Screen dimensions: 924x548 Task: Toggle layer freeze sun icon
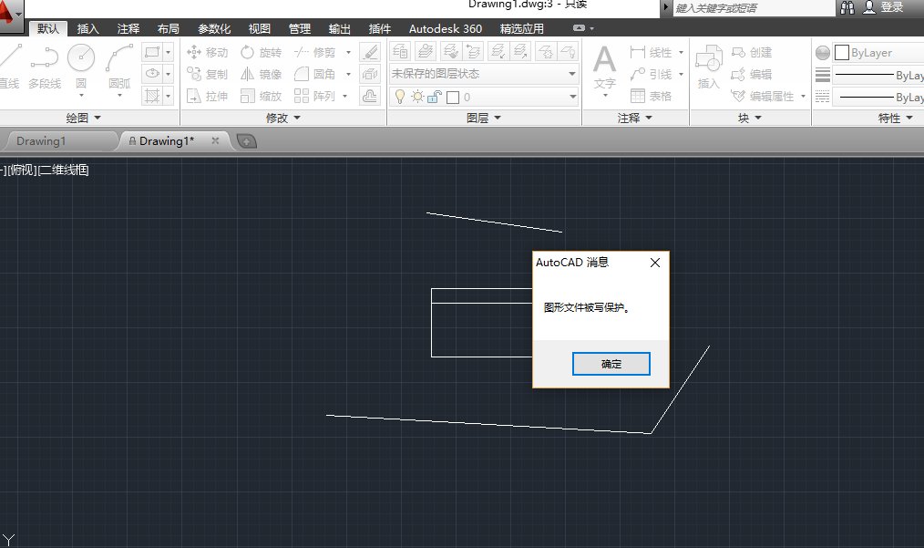click(x=416, y=97)
